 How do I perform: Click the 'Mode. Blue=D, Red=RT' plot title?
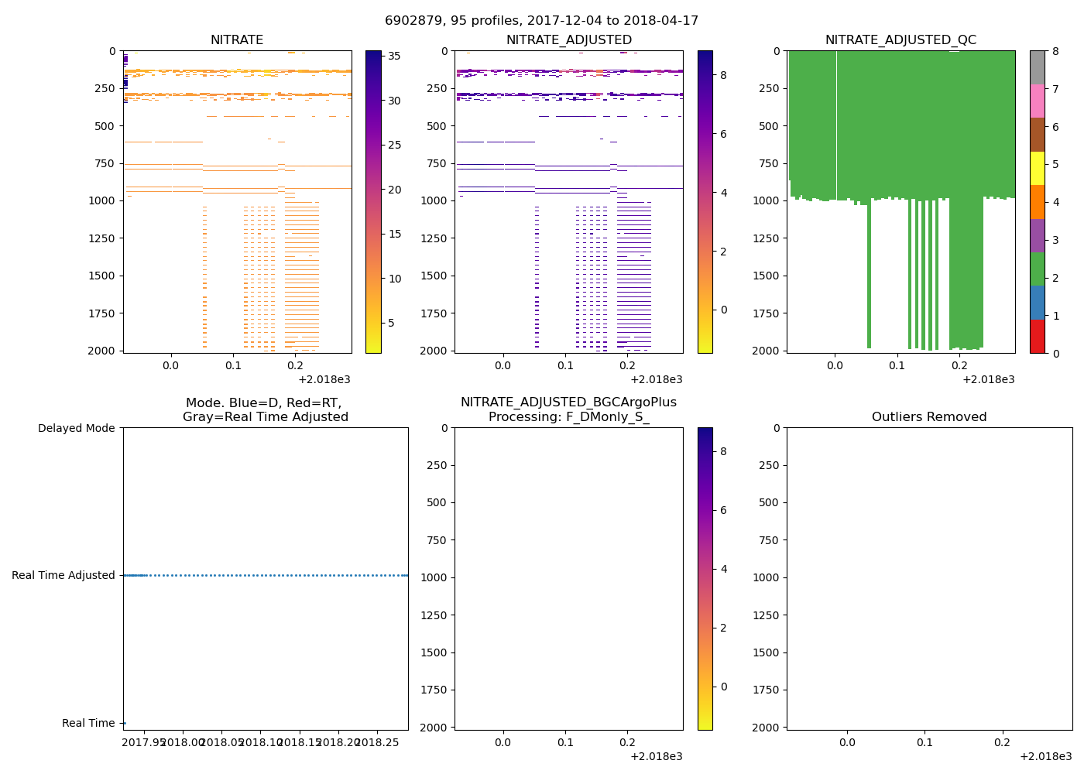[x=265, y=409]
